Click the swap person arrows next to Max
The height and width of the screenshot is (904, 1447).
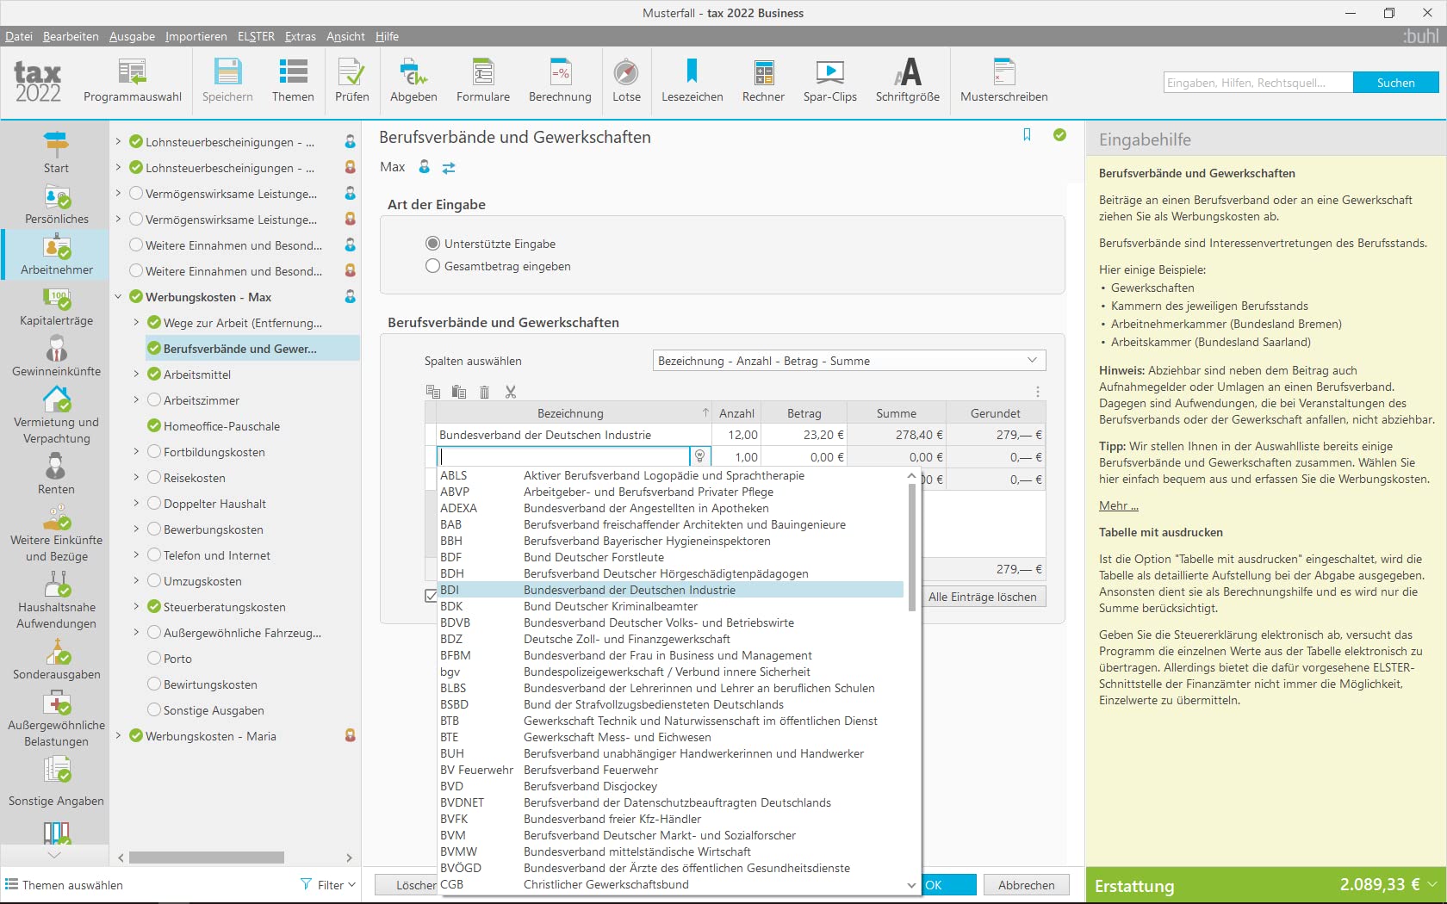(x=449, y=168)
